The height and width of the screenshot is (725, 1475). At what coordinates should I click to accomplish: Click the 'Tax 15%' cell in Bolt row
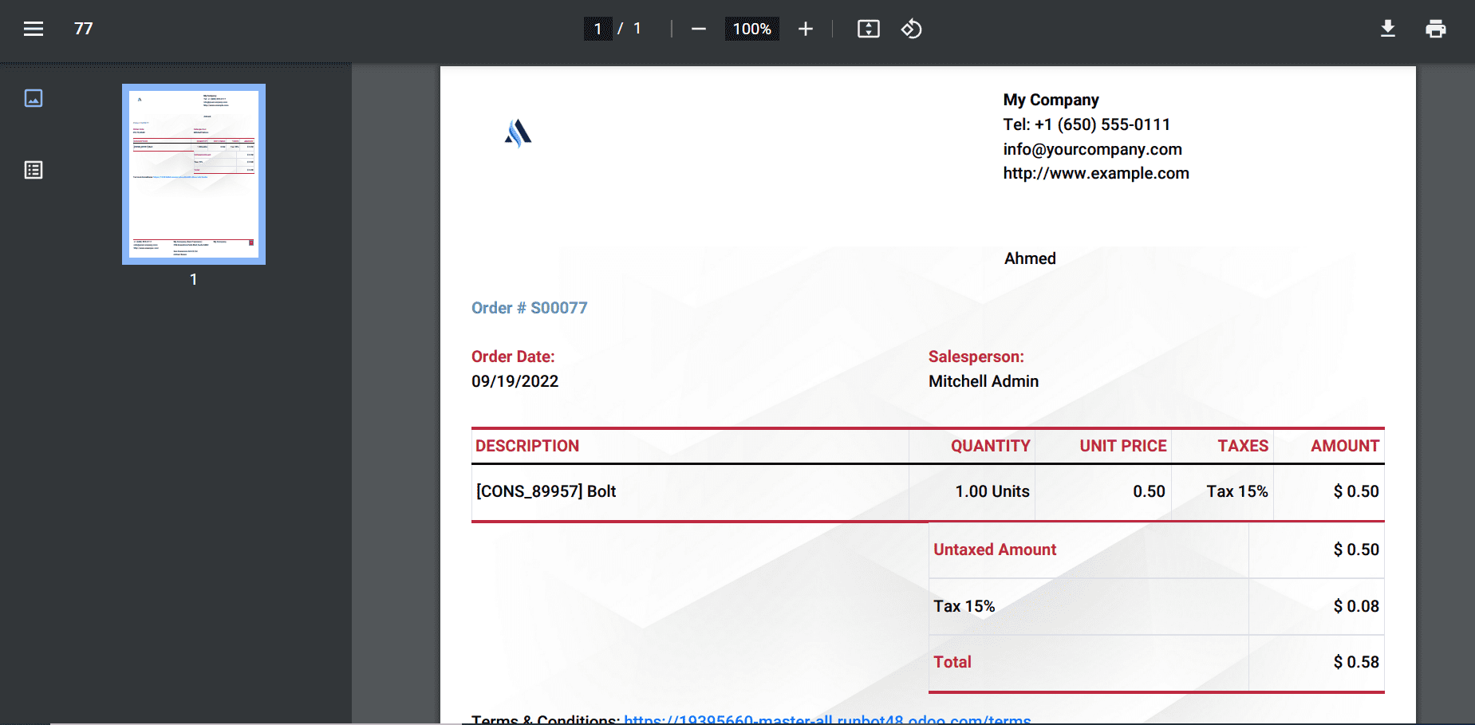pyautogui.click(x=1236, y=491)
